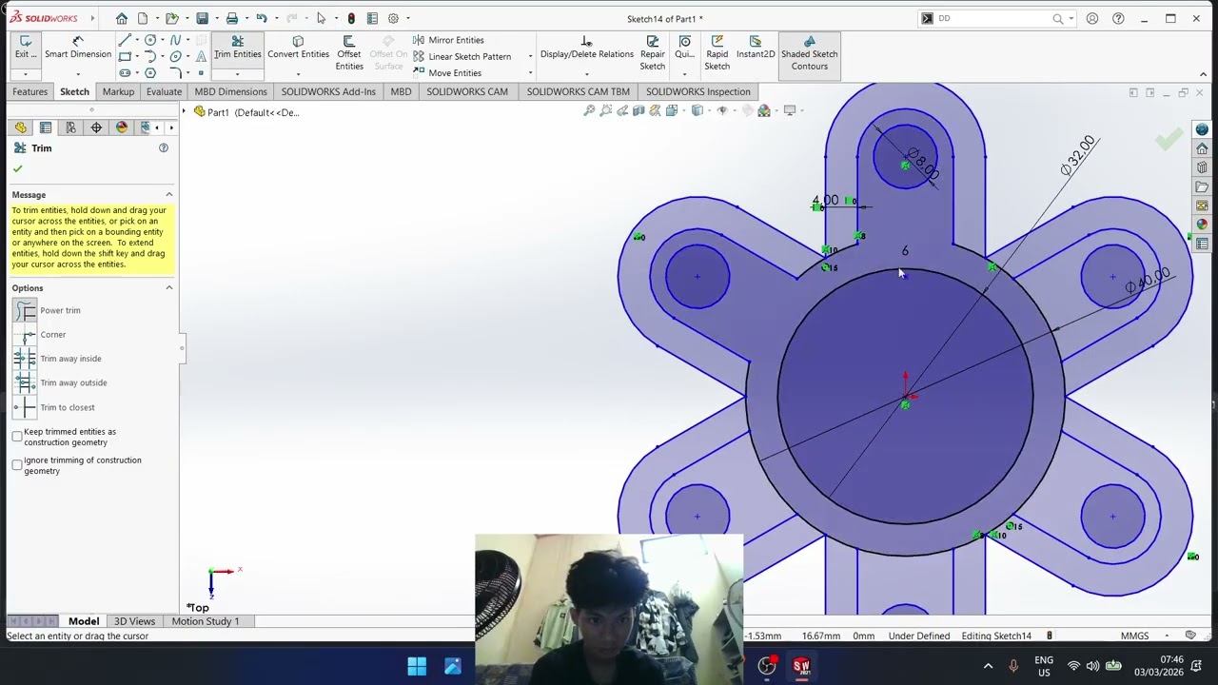Click the Save icon
This screenshot has height=685, width=1218.
202,18
